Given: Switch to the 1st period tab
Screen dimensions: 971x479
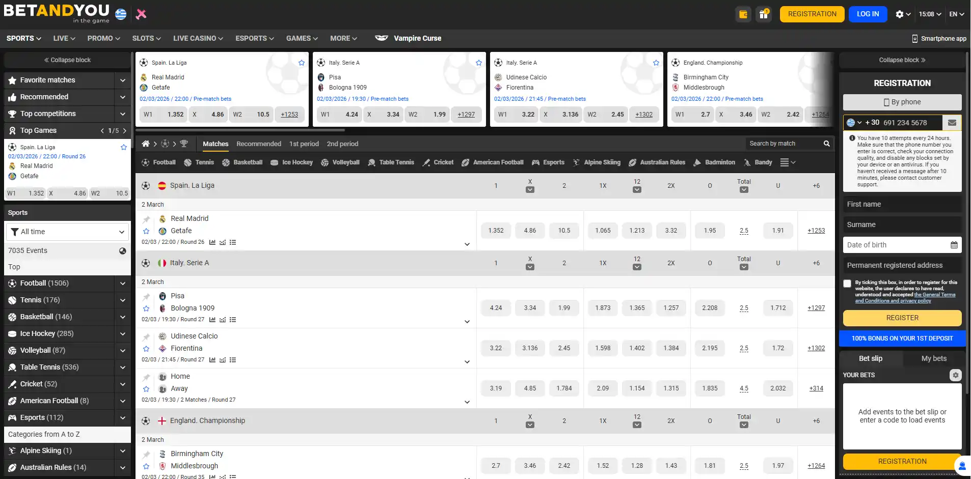Looking at the screenshot, I should click(x=304, y=144).
